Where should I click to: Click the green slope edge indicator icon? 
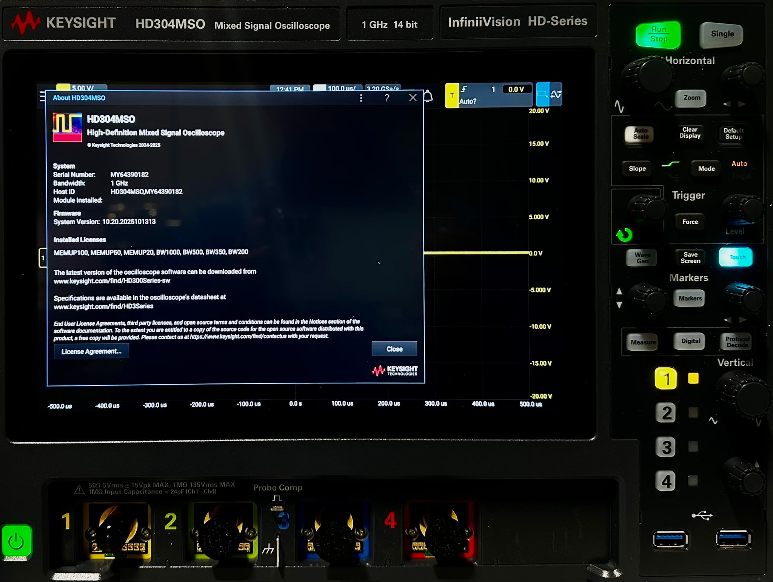671,164
